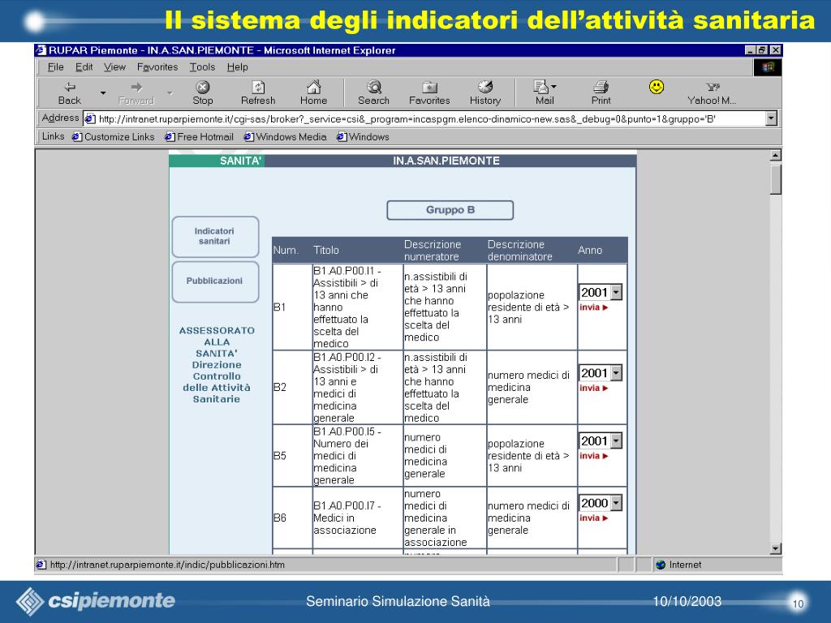Print the current page
Image resolution: width=831 pixels, height=623 pixels.
pyautogui.click(x=601, y=92)
